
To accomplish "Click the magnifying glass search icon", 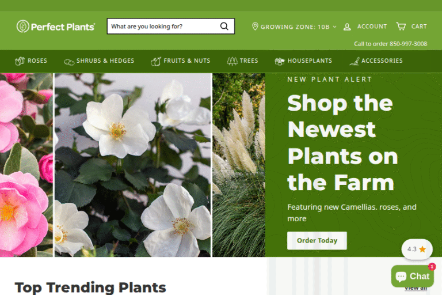I will (224, 27).
